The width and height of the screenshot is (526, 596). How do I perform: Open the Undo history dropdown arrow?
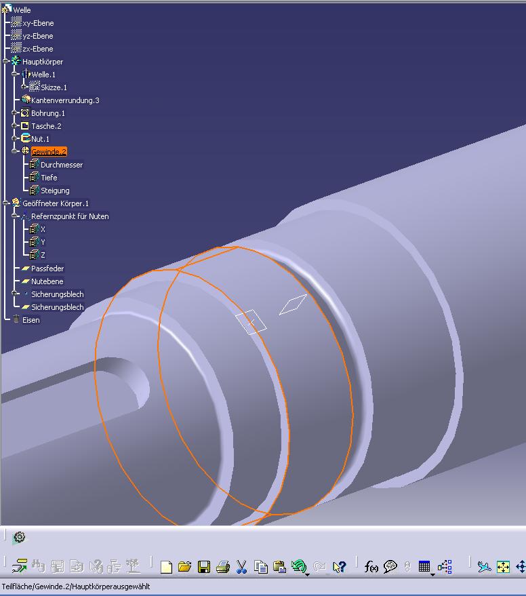(307, 574)
